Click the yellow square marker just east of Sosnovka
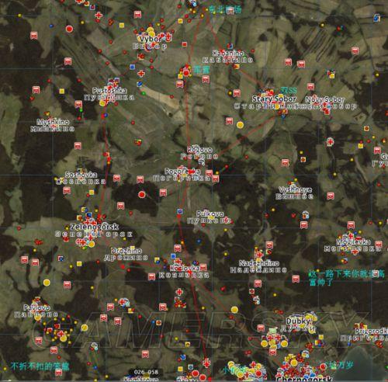Screen dimensions: 388x382 (x=92, y=193)
